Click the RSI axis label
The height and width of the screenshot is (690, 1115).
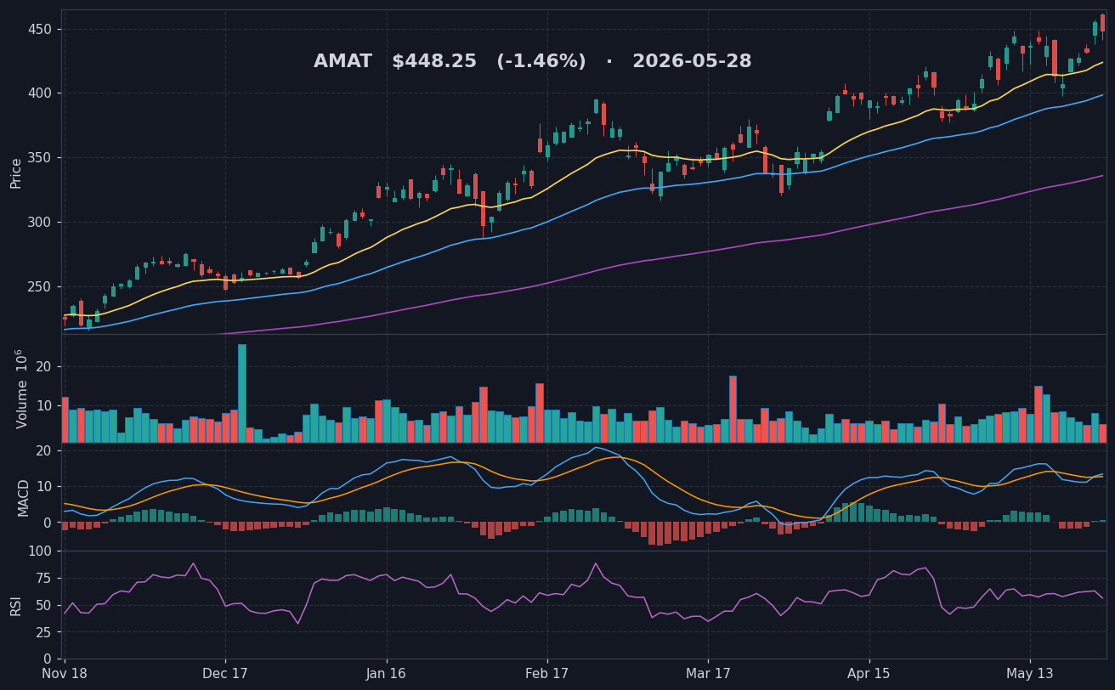tap(16, 605)
